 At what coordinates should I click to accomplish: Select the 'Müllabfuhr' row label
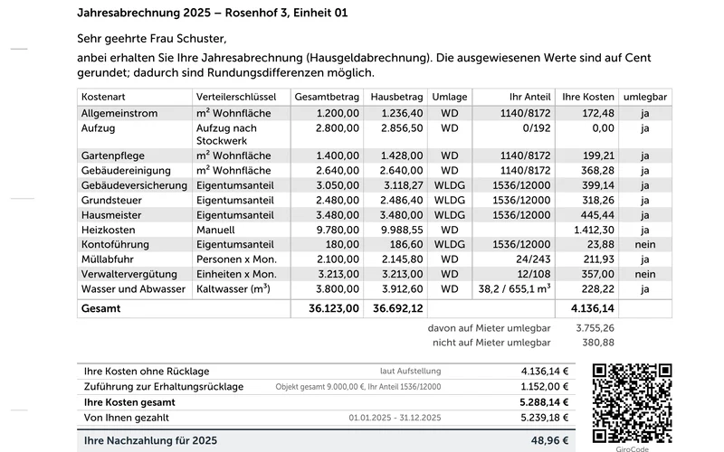pos(107,259)
